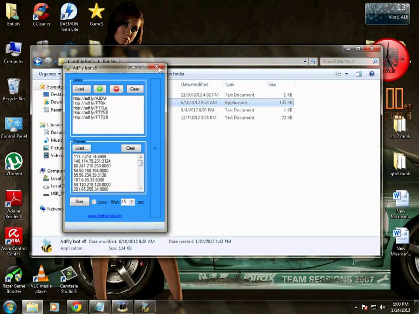Image resolution: width=419 pixels, height=314 pixels.
Task: Sort by the Date modified column
Action: pos(195,84)
